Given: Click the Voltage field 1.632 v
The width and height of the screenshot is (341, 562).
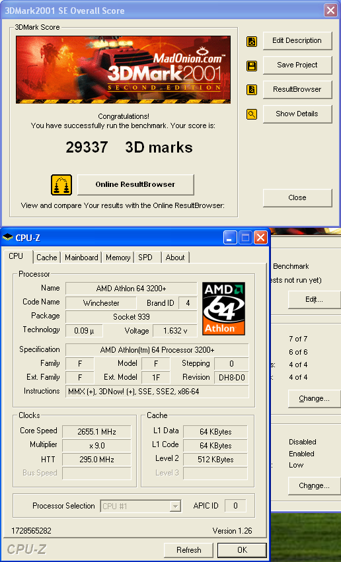Looking at the screenshot, I should pos(175,331).
